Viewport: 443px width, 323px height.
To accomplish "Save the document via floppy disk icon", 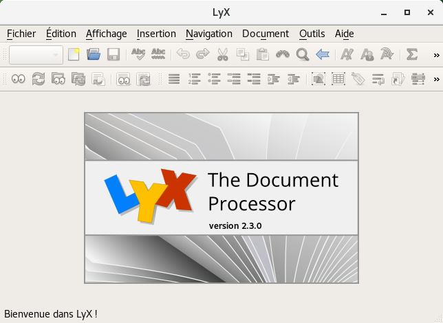I will tap(114, 54).
